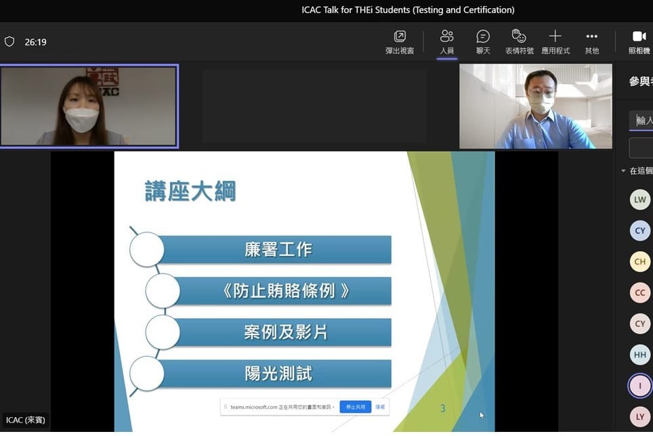Select the HH participant avatar
This screenshot has width=653, height=436.
click(x=639, y=355)
